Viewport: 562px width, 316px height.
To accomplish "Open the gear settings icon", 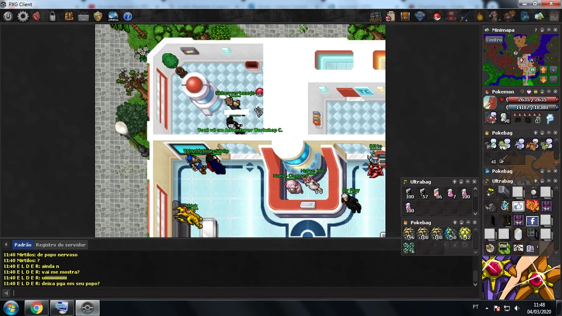I will 23,16.
